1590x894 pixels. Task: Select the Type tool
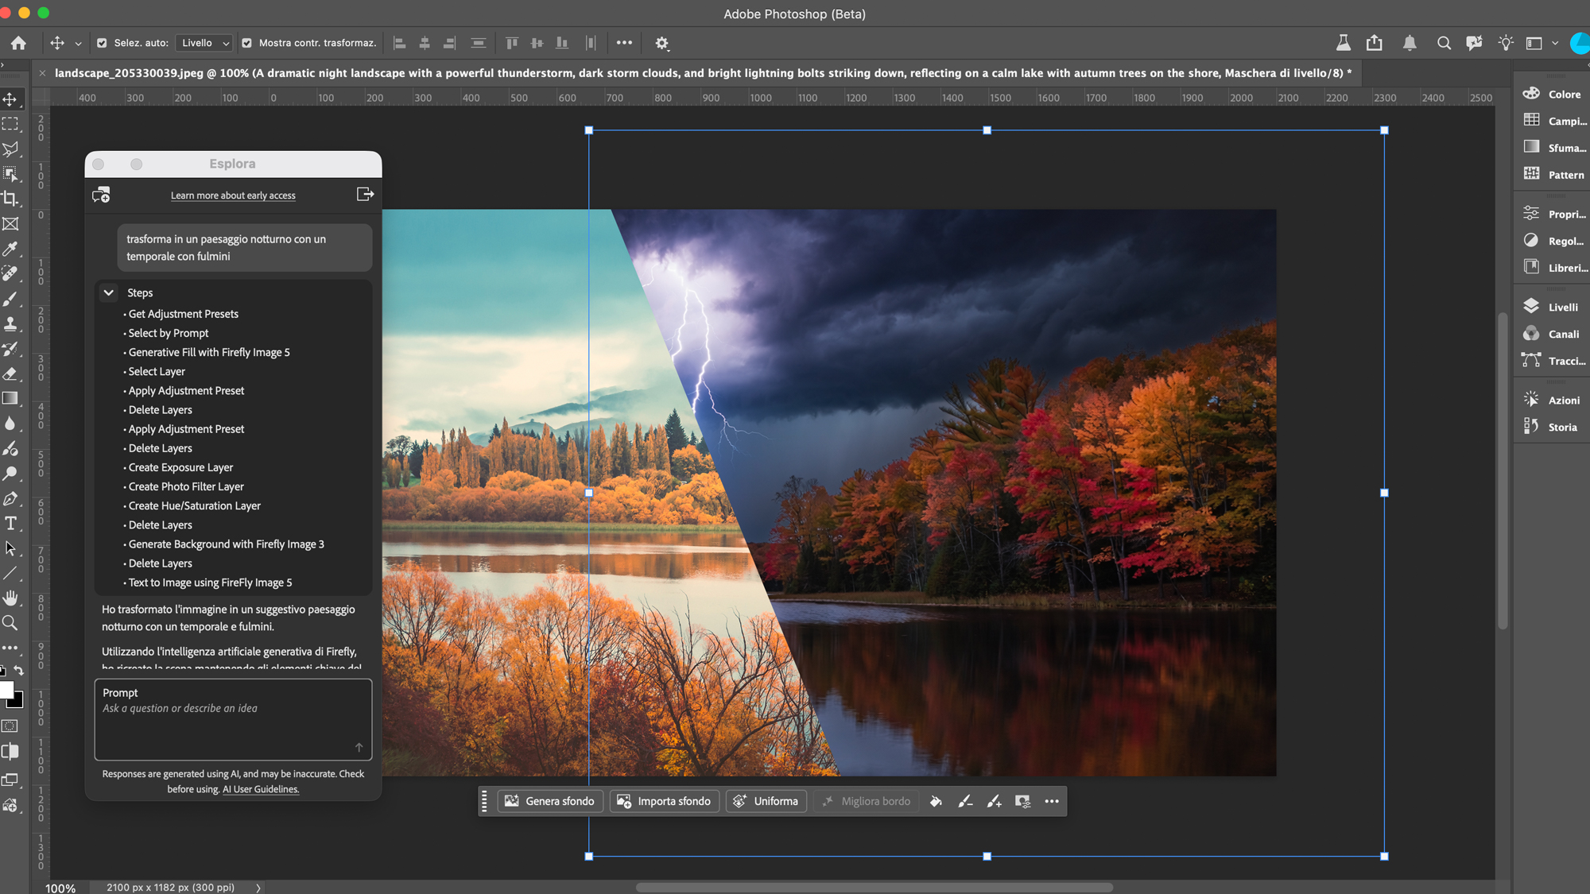[10, 523]
